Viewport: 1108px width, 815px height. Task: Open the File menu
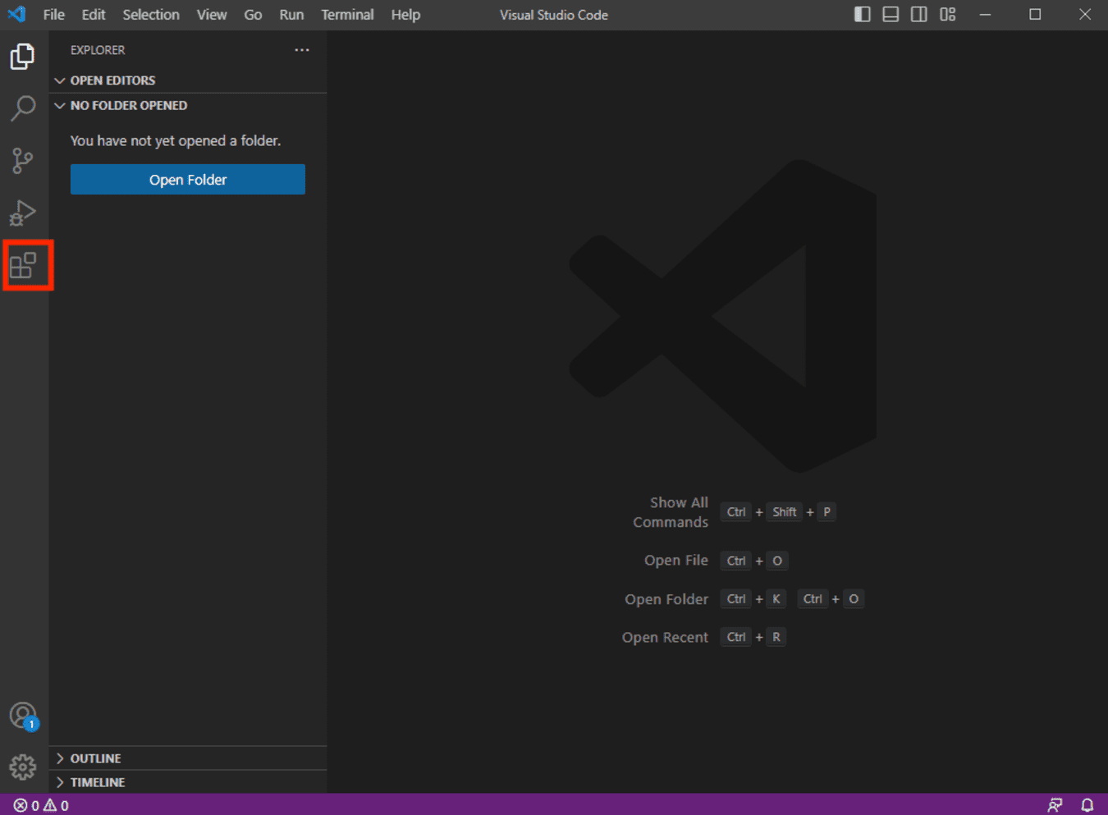[54, 15]
